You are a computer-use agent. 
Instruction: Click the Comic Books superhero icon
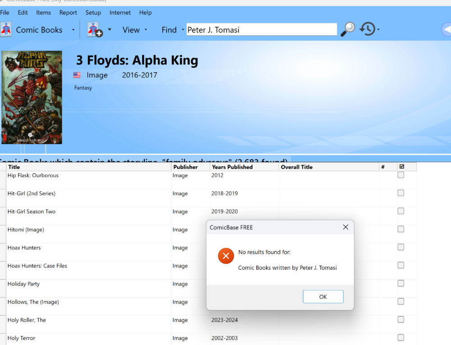click(6, 30)
